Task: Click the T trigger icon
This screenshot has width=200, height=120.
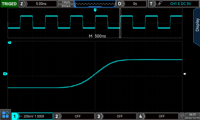Action: pyautogui.click(x=151, y=4)
